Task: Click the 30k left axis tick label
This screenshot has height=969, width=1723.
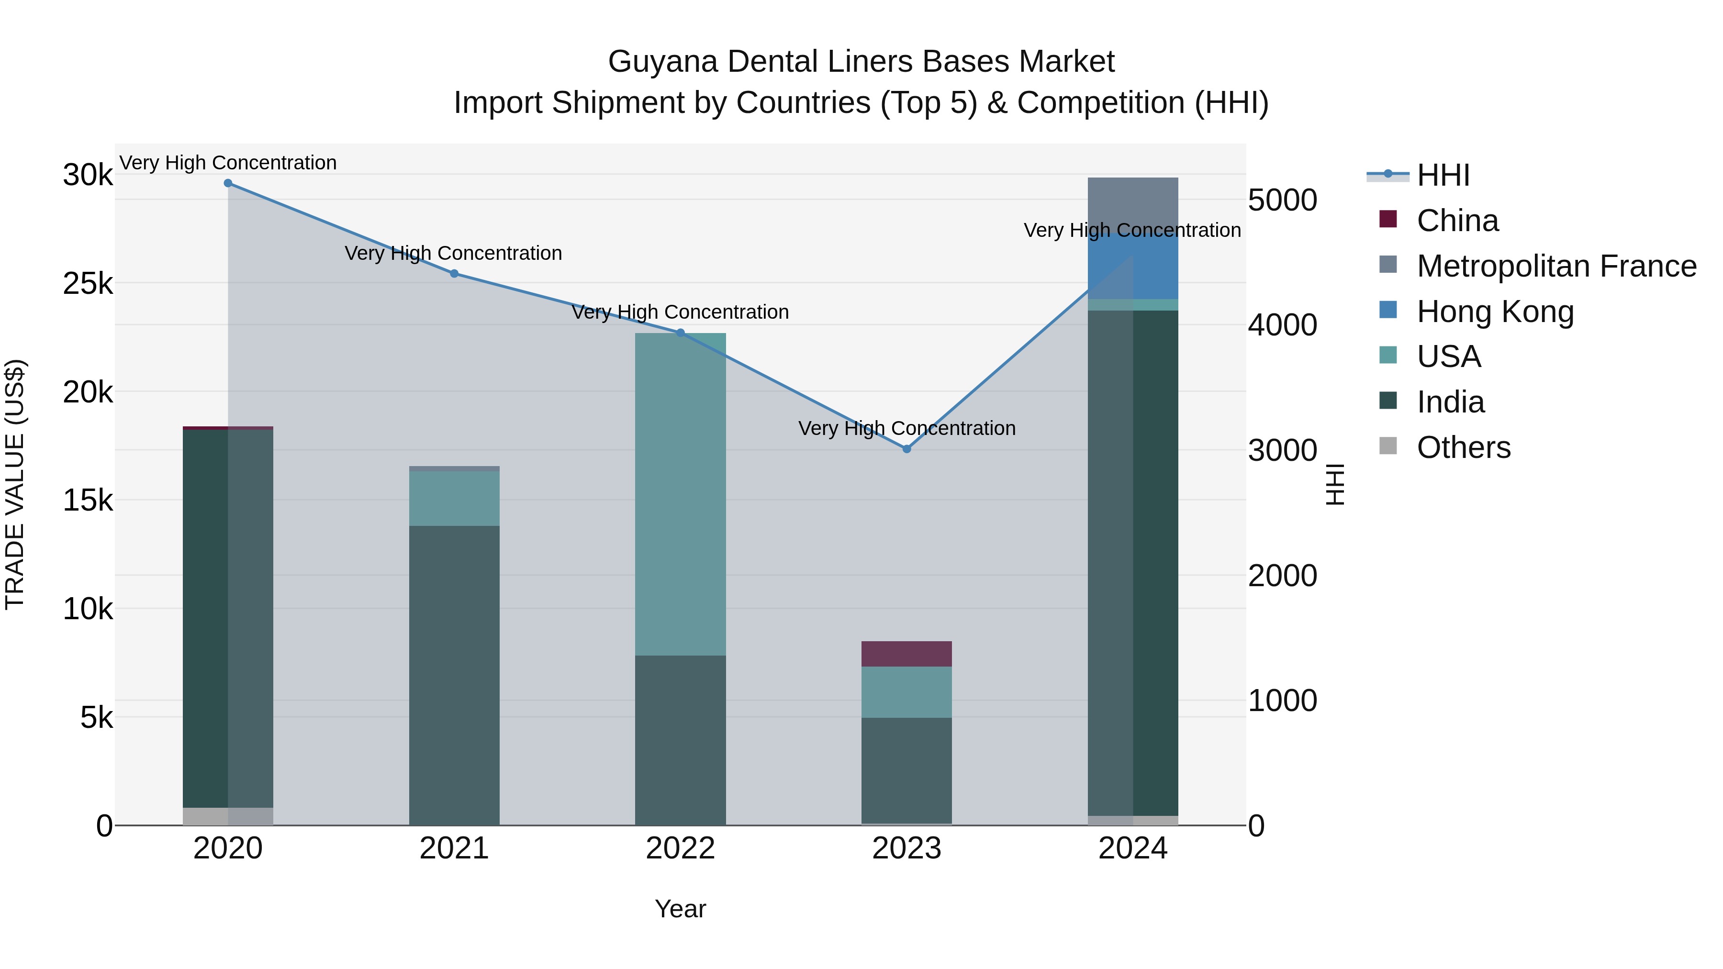Action: [x=88, y=175]
